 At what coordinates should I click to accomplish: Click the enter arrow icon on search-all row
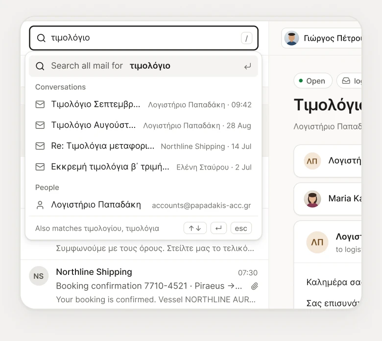click(247, 66)
